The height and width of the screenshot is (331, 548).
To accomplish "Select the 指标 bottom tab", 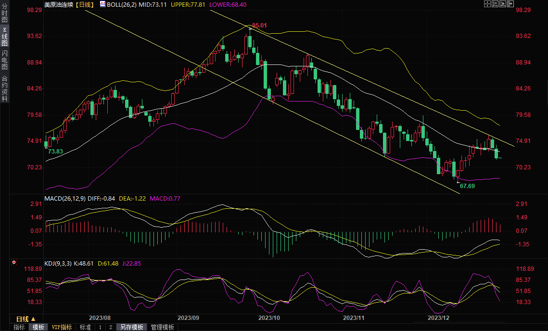I will [x=19, y=327].
